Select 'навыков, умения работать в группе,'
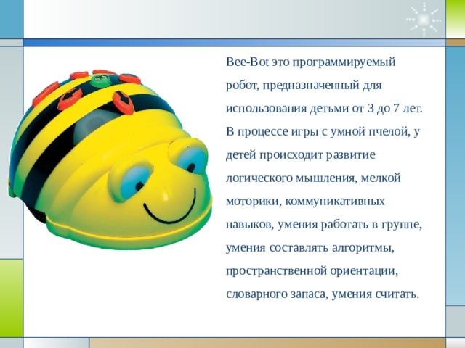The width and height of the screenshot is (465, 348). click(x=324, y=225)
